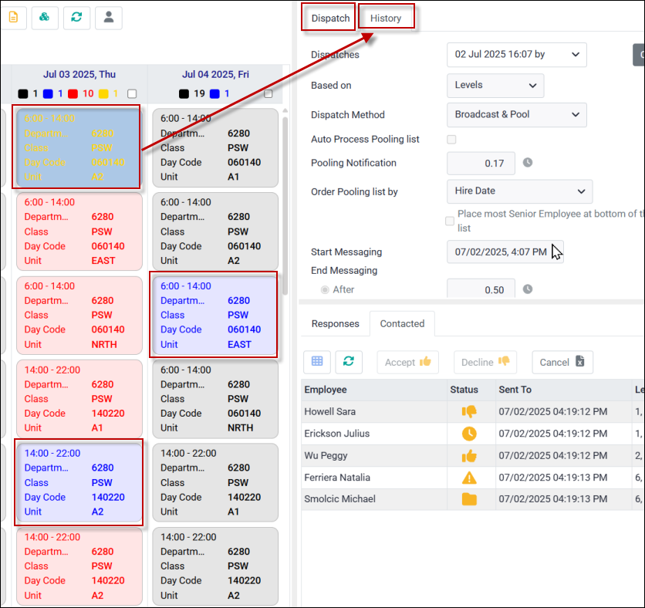
Task: Click the yellow legend square under Jul 03
Action: point(103,94)
